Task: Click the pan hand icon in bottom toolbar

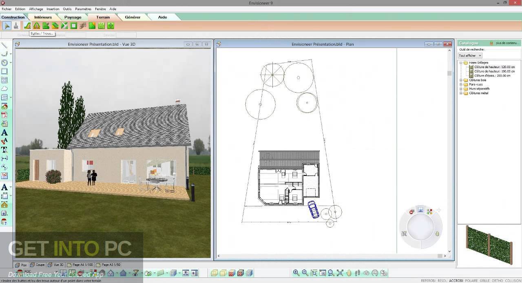Action: tap(349, 273)
